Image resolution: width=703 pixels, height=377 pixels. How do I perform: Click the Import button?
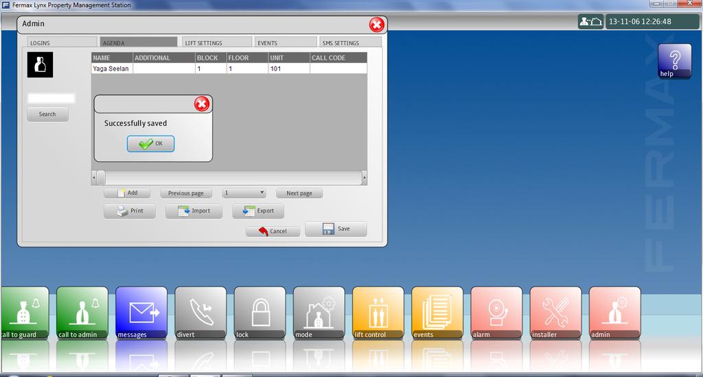[194, 211]
